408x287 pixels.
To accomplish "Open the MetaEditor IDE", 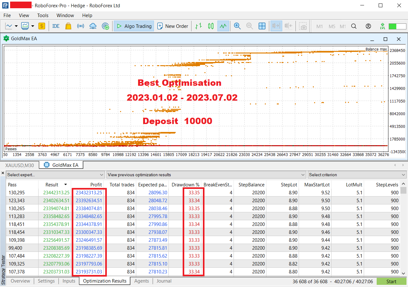I will click(x=56, y=26).
